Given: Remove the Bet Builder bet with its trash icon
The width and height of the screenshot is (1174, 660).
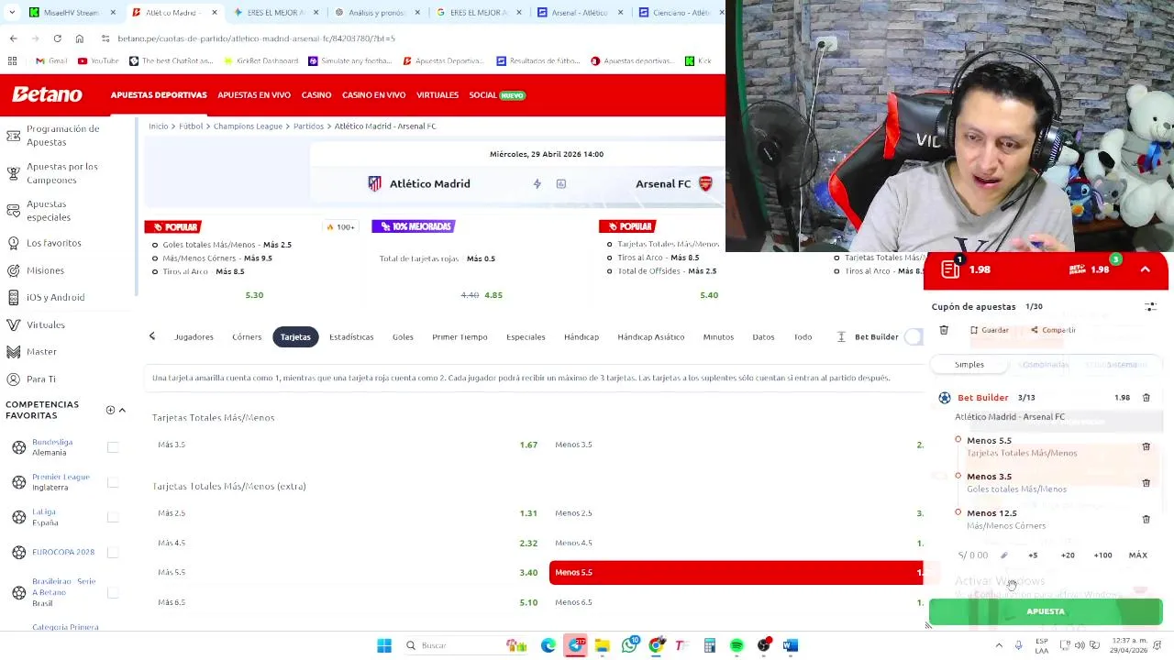Looking at the screenshot, I should tap(1146, 398).
